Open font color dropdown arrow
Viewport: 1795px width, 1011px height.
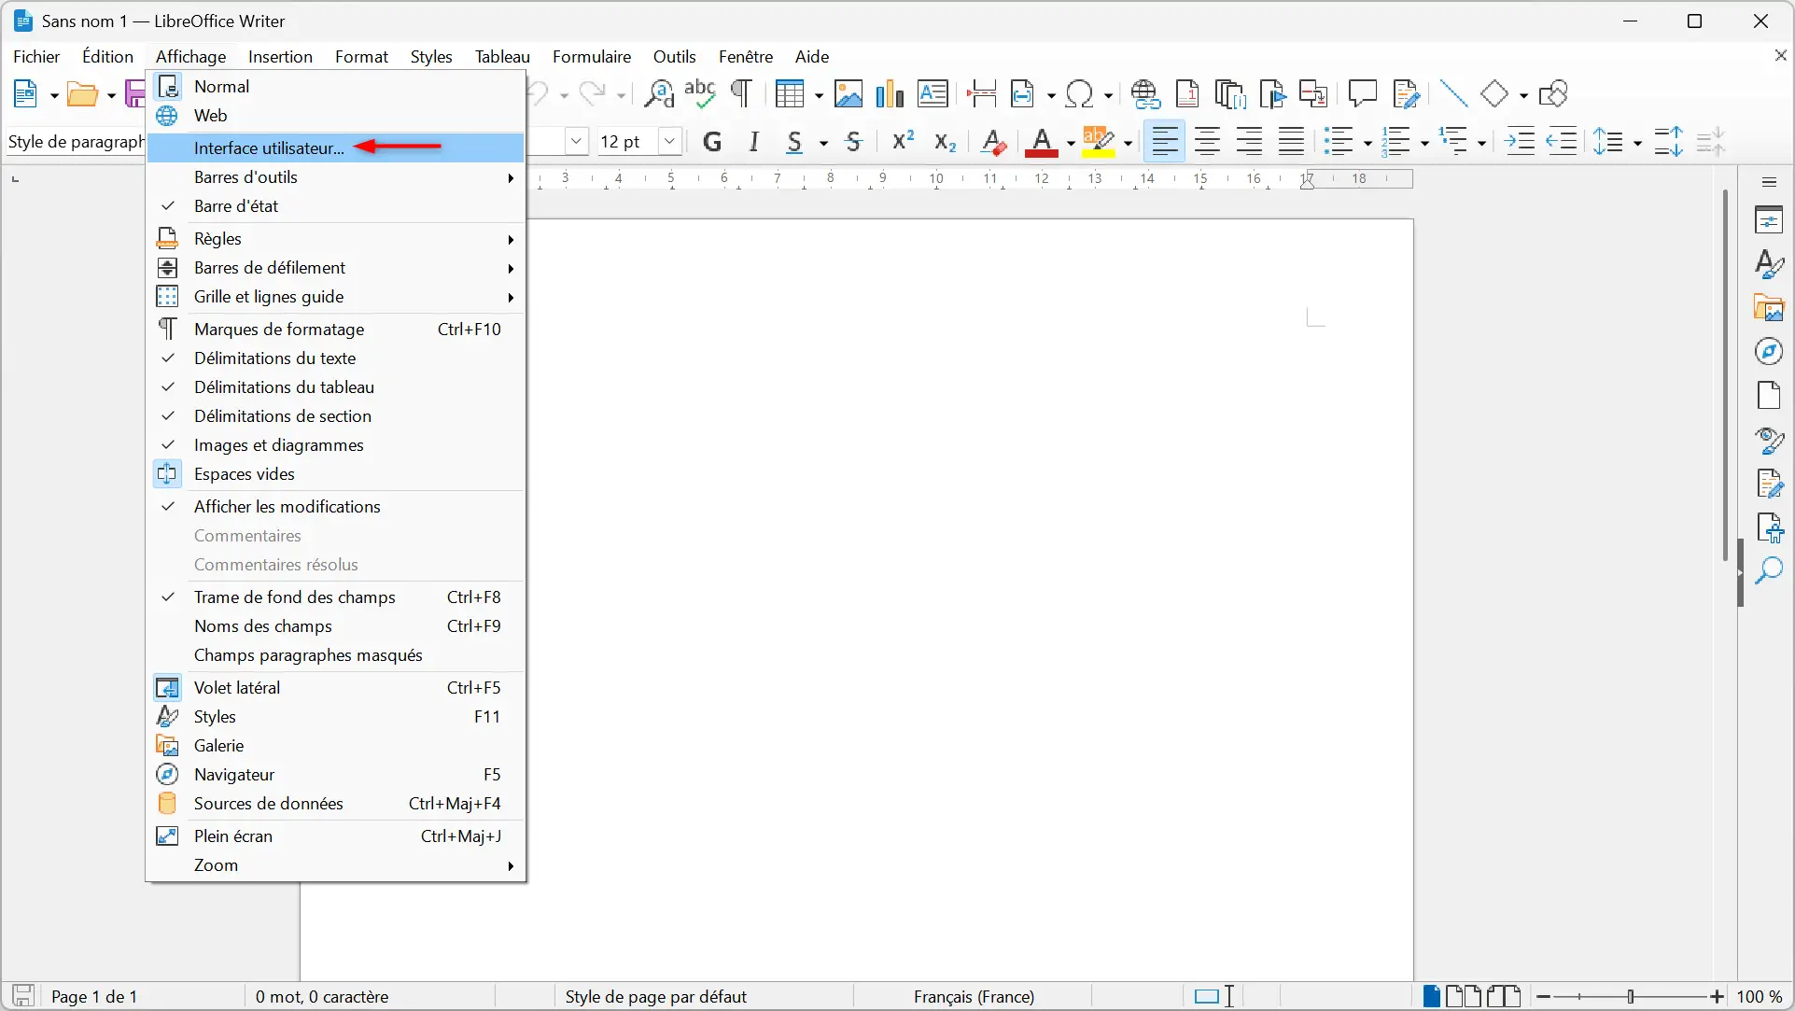pos(1071,143)
